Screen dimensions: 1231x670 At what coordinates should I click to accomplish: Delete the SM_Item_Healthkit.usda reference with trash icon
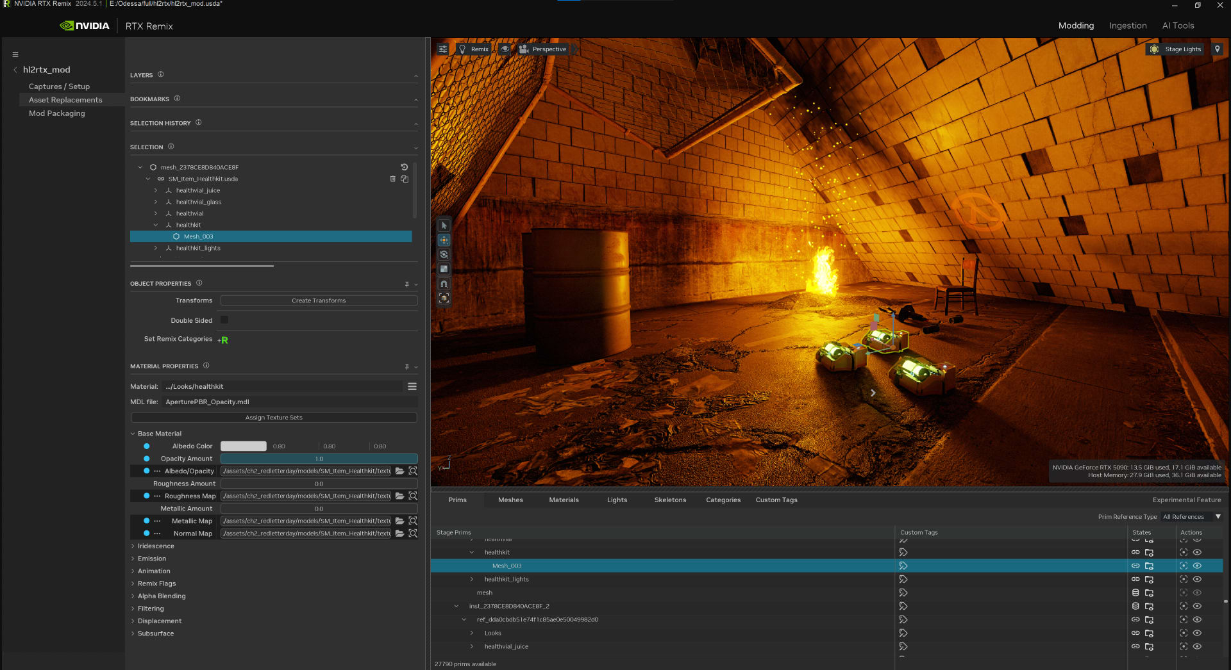pos(393,179)
